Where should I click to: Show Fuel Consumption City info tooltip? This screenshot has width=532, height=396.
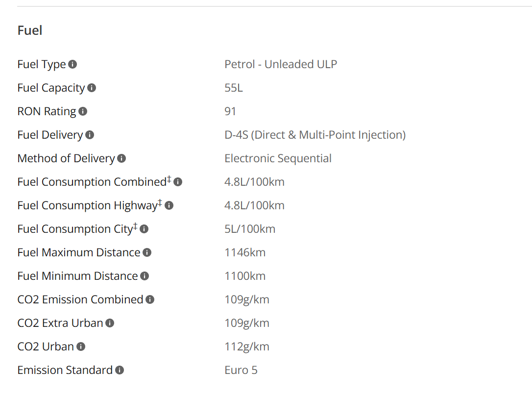click(x=144, y=229)
